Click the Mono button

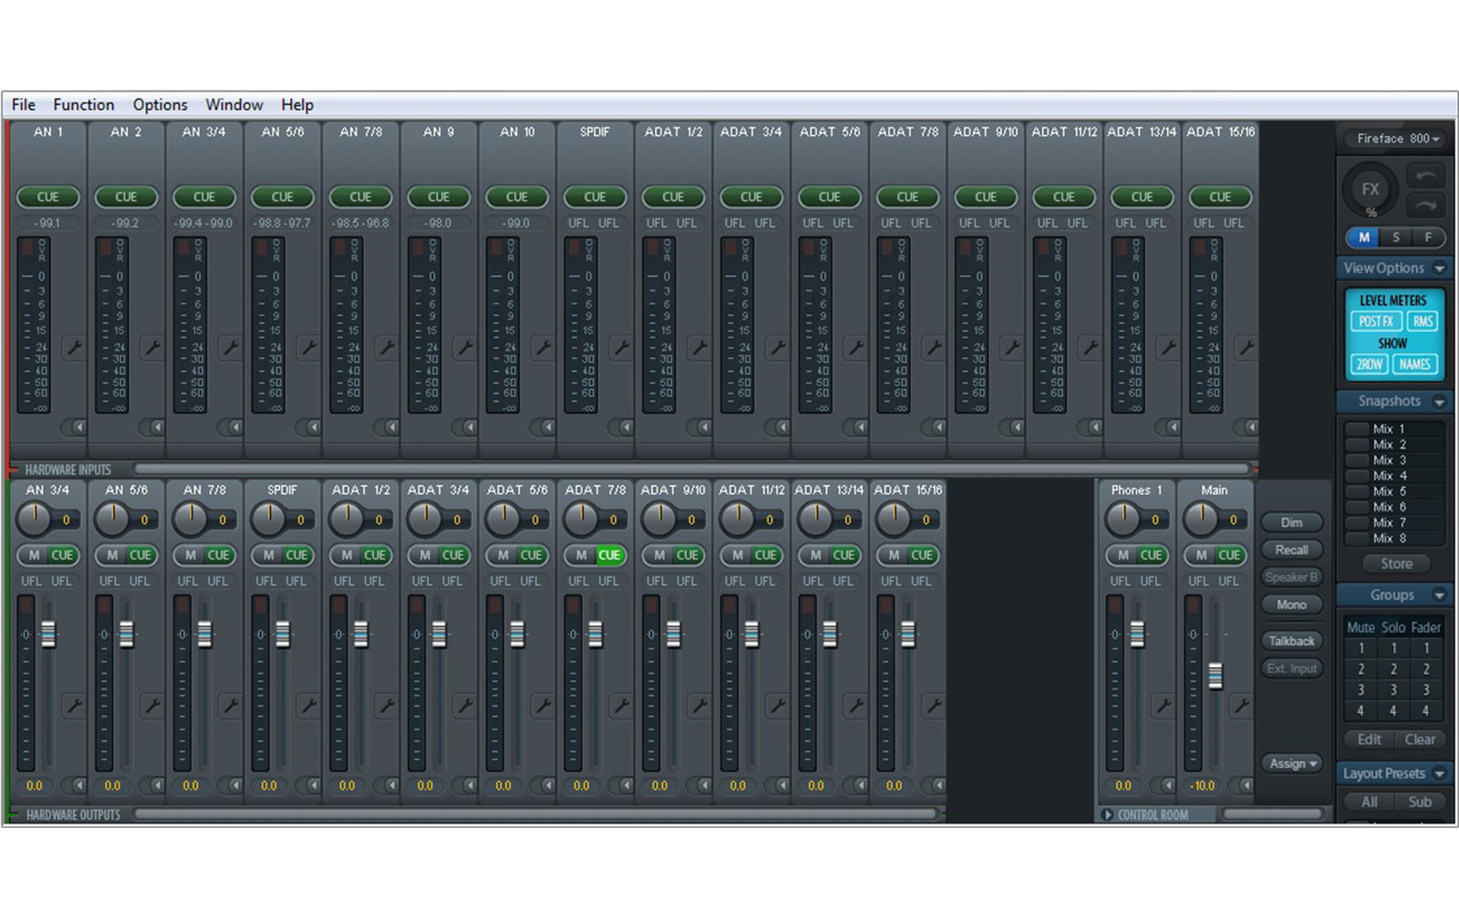point(1292,604)
